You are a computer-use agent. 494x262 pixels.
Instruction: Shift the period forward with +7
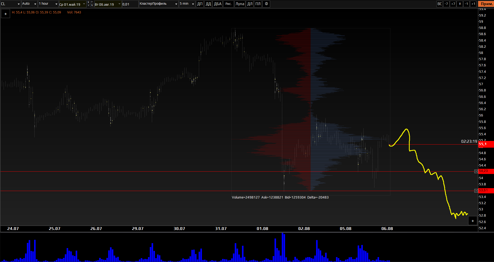tap(453, 4)
